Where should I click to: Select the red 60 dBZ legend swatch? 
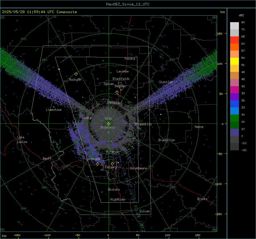[x=234, y=40]
